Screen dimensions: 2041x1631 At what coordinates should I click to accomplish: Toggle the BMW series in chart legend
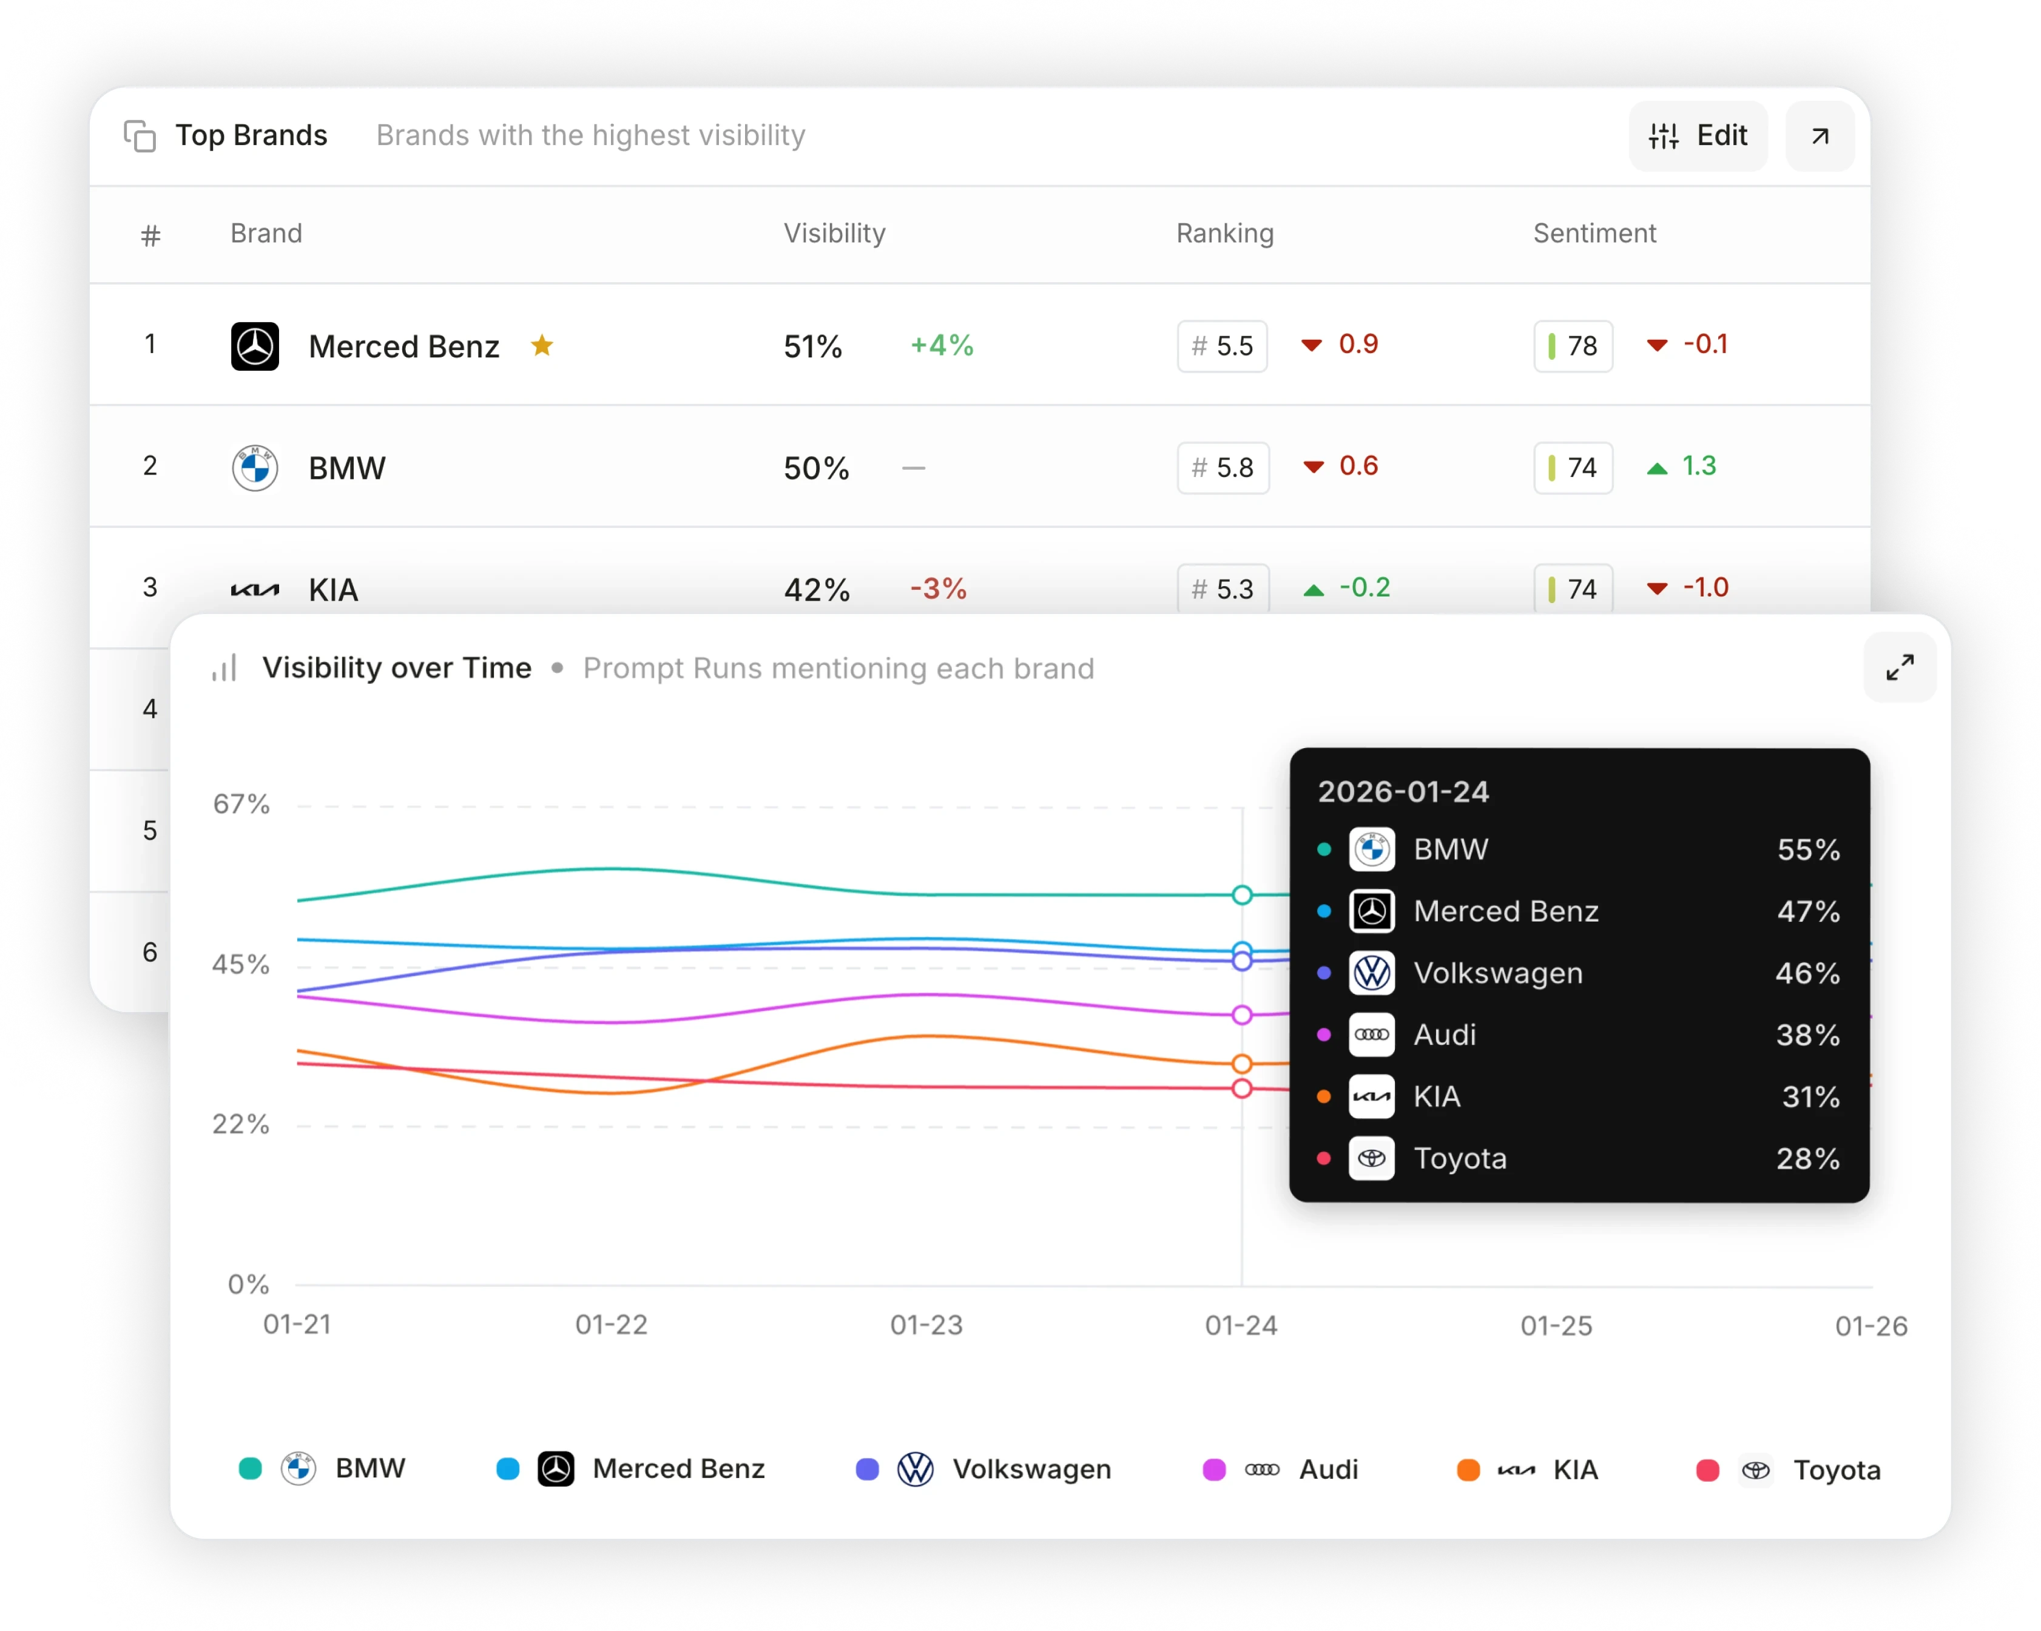(x=369, y=1468)
